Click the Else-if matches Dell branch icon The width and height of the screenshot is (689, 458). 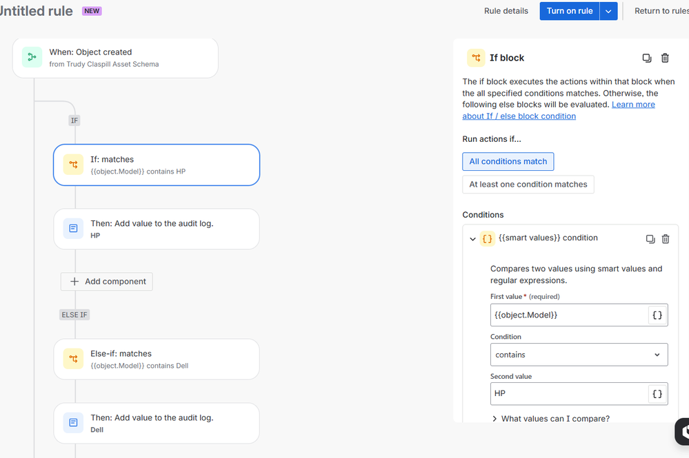73,359
